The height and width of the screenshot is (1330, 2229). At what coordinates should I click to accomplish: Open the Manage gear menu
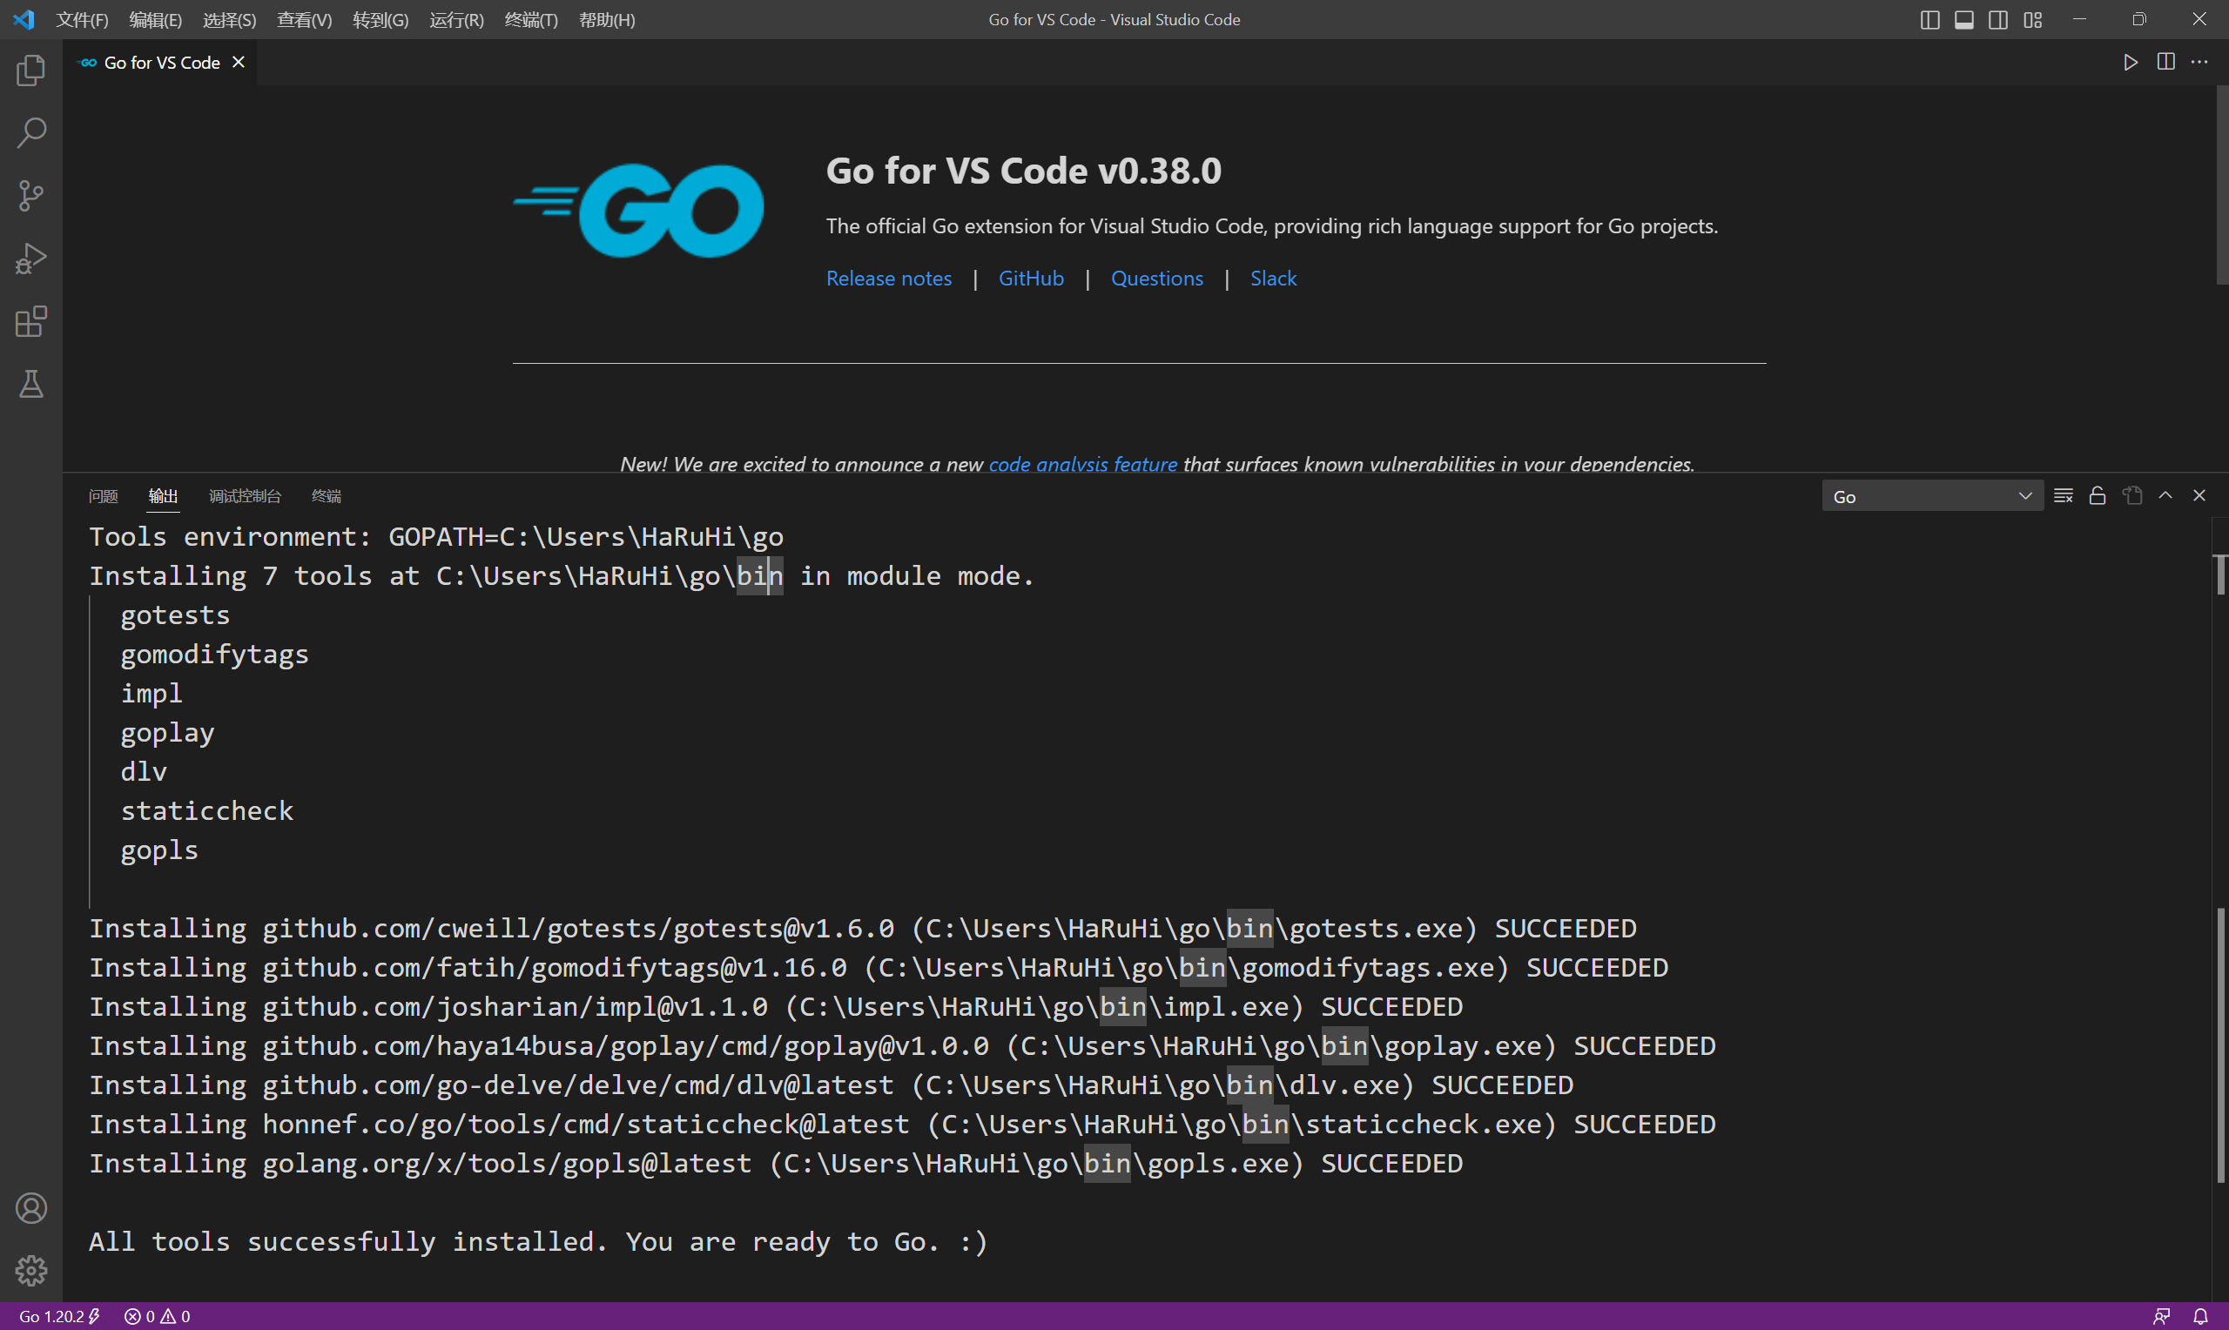click(31, 1270)
